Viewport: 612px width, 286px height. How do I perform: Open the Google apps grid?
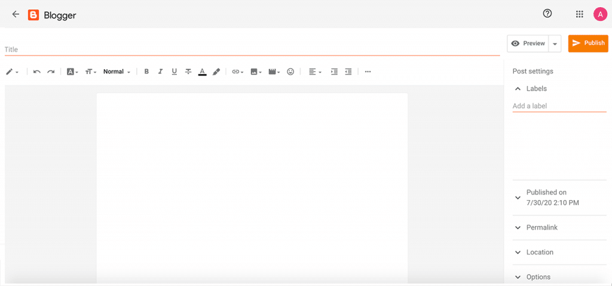click(x=580, y=14)
